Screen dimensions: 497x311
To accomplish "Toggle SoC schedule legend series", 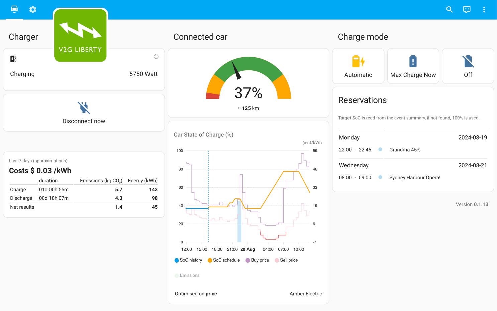I will tap(224, 260).
